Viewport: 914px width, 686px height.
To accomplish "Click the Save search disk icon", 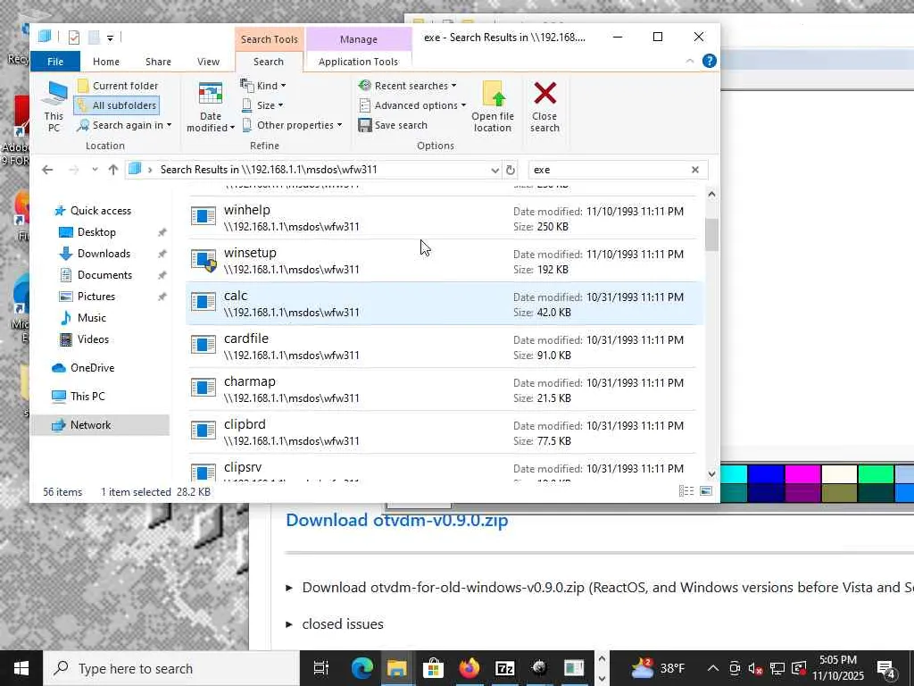I will (x=365, y=125).
